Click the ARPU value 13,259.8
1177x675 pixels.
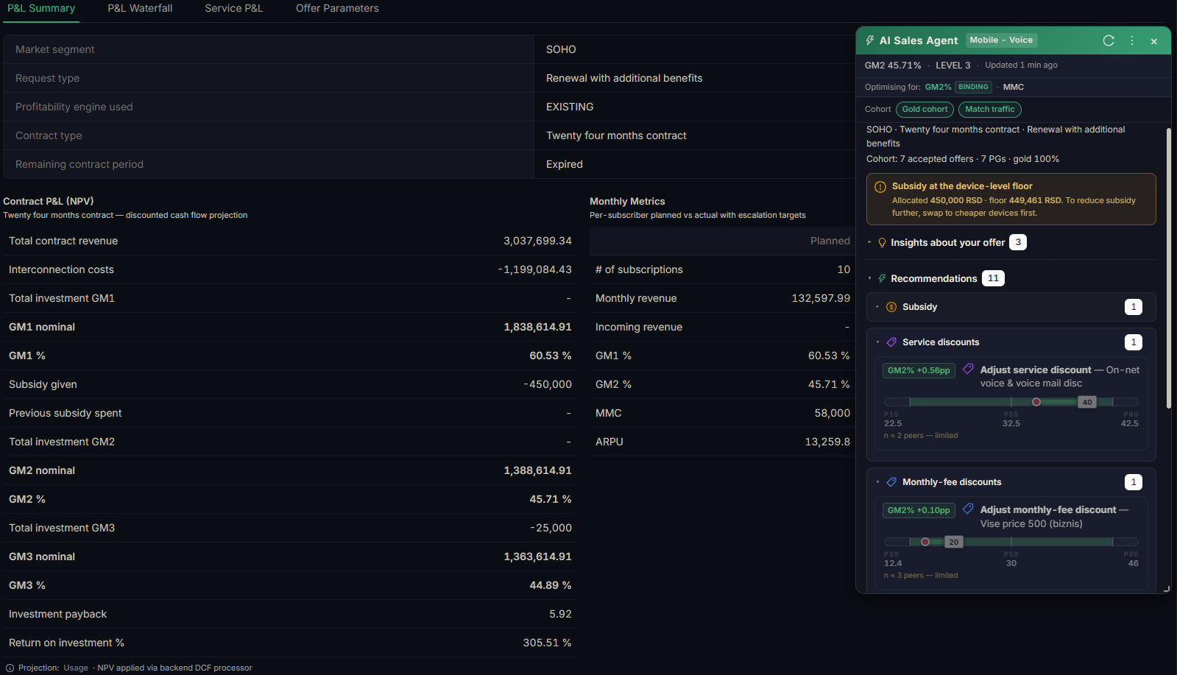point(827,442)
